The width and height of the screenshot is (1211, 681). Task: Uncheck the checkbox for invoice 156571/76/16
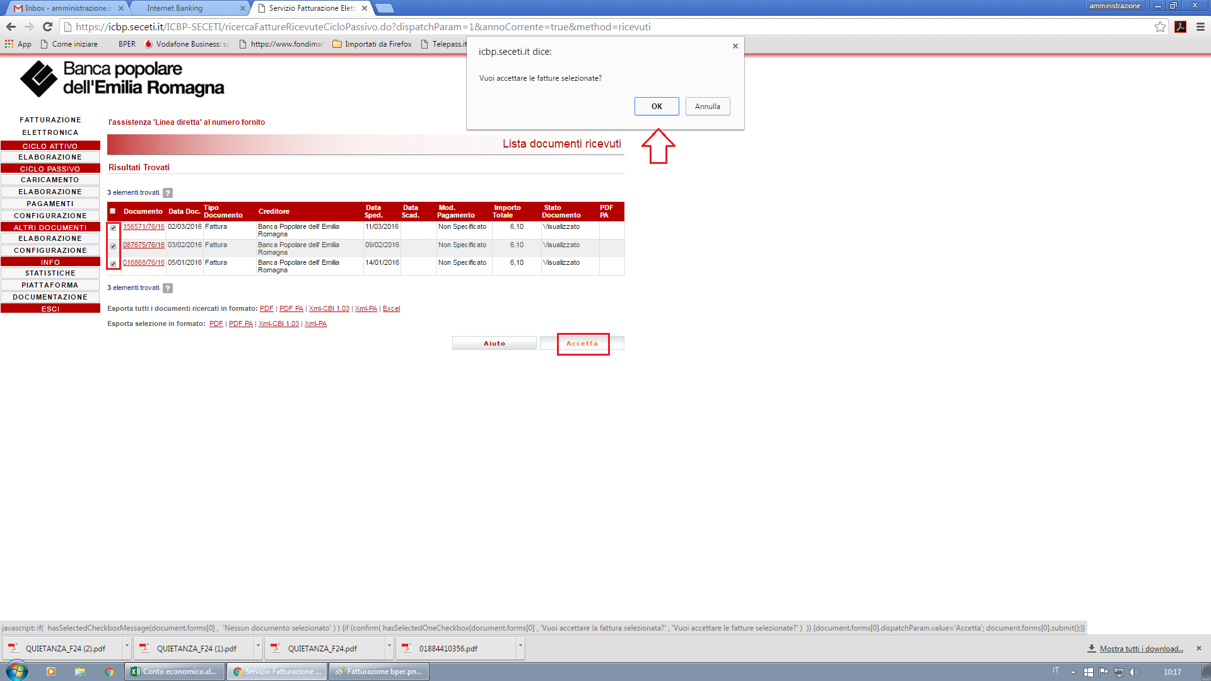click(x=114, y=228)
